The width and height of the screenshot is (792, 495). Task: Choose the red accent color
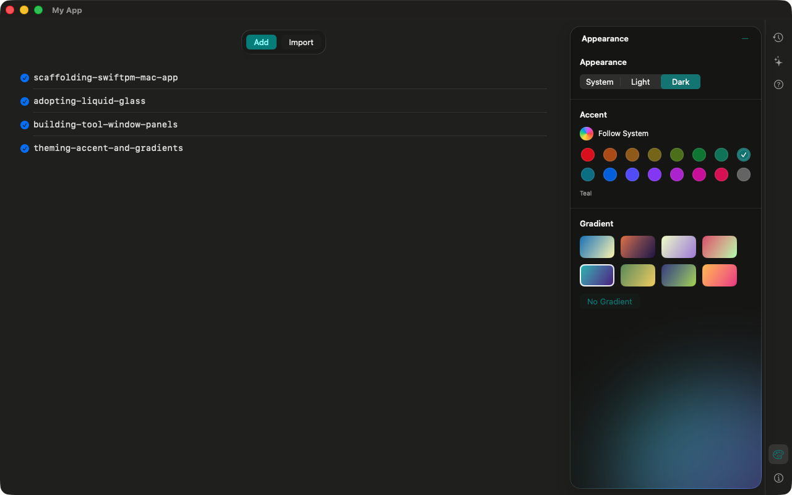[588, 155]
